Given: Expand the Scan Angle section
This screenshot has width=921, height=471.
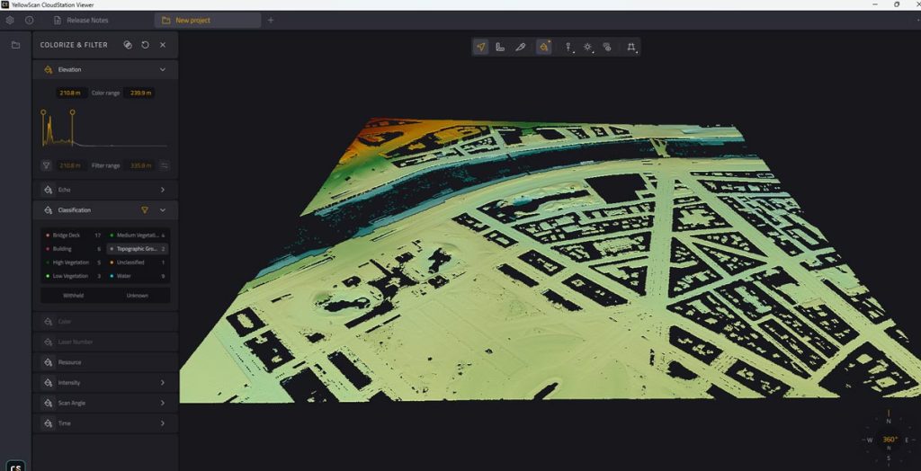Looking at the screenshot, I should pos(163,403).
